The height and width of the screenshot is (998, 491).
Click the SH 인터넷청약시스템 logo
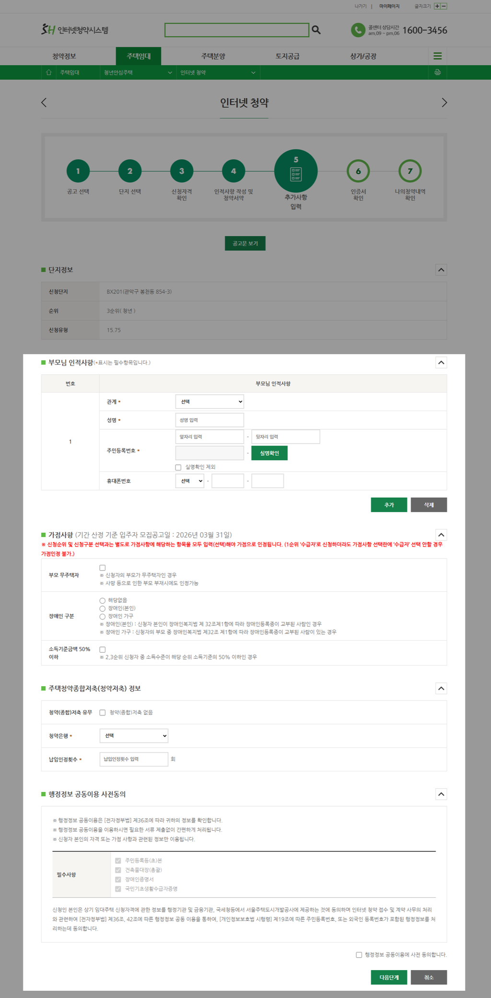click(x=75, y=30)
